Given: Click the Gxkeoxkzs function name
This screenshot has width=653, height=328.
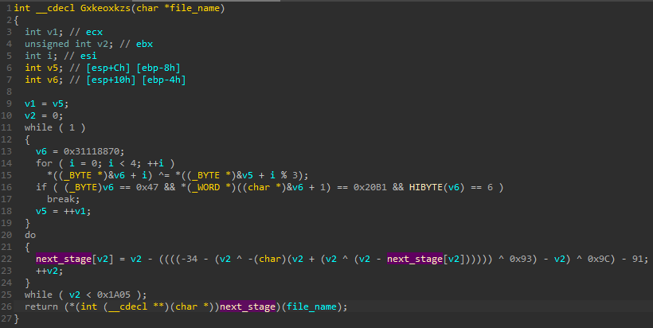Looking at the screenshot, I should [108, 8].
